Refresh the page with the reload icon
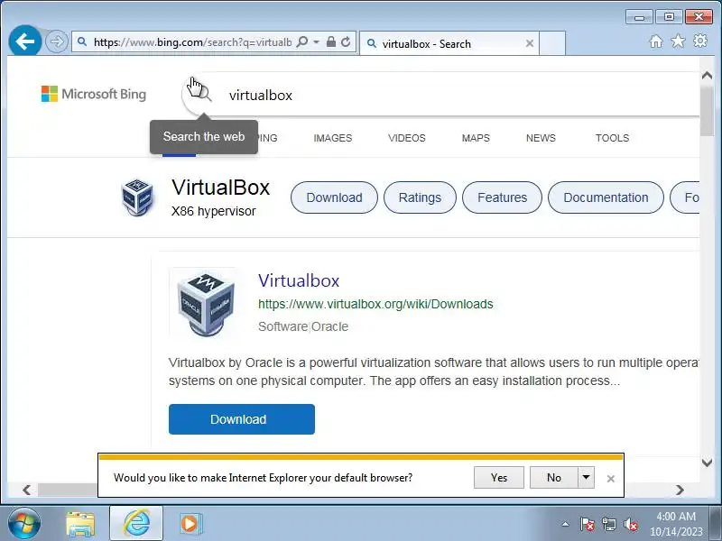722x541 pixels. (x=346, y=41)
